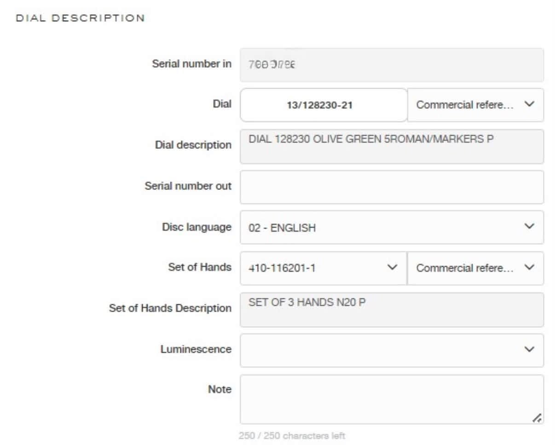Click the Dial description text box
Screen dimensions: 555x445
[x=392, y=147]
